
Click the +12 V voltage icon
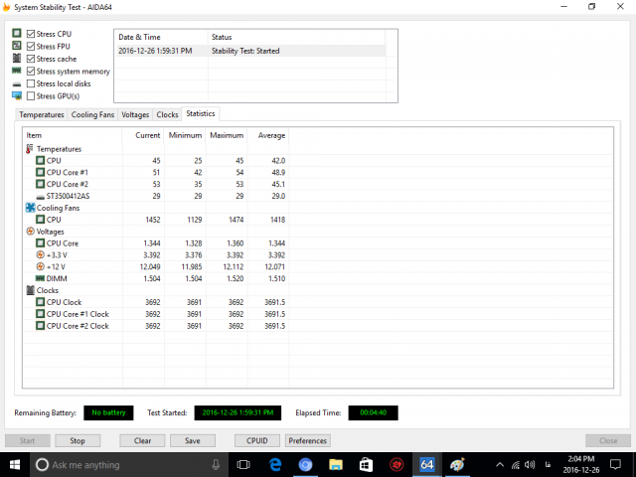(40, 267)
